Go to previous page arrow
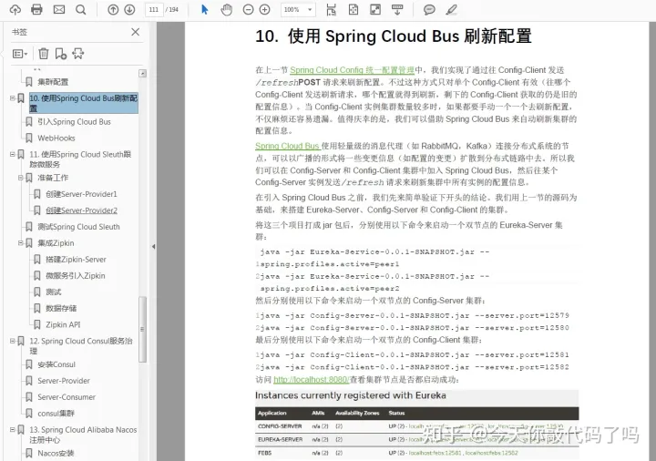This screenshot has width=656, height=461. (113, 10)
